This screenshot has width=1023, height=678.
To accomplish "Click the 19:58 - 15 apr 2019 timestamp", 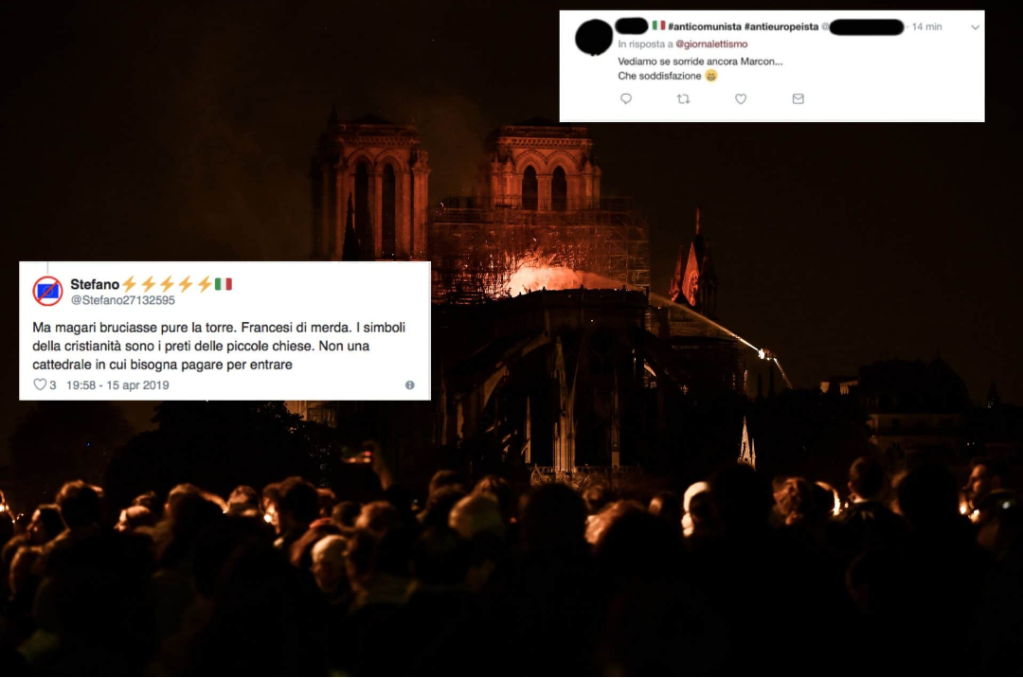I will pos(117,385).
